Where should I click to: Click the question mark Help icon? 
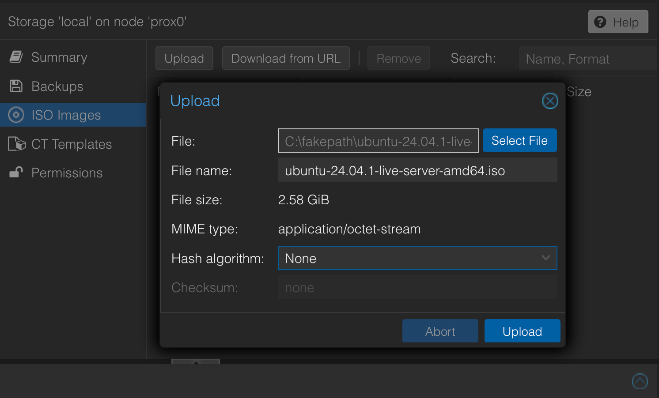tap(600, 22)
